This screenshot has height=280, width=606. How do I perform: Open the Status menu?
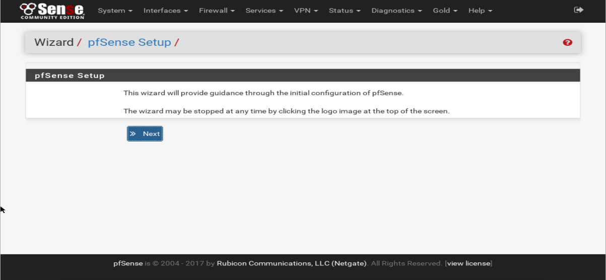click(x=345, y=11)
